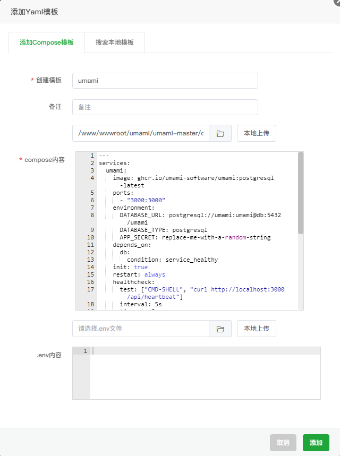Viewport: 340px width, 456px height.
Task: Open folder browser for compose file path
Action: 220,134
